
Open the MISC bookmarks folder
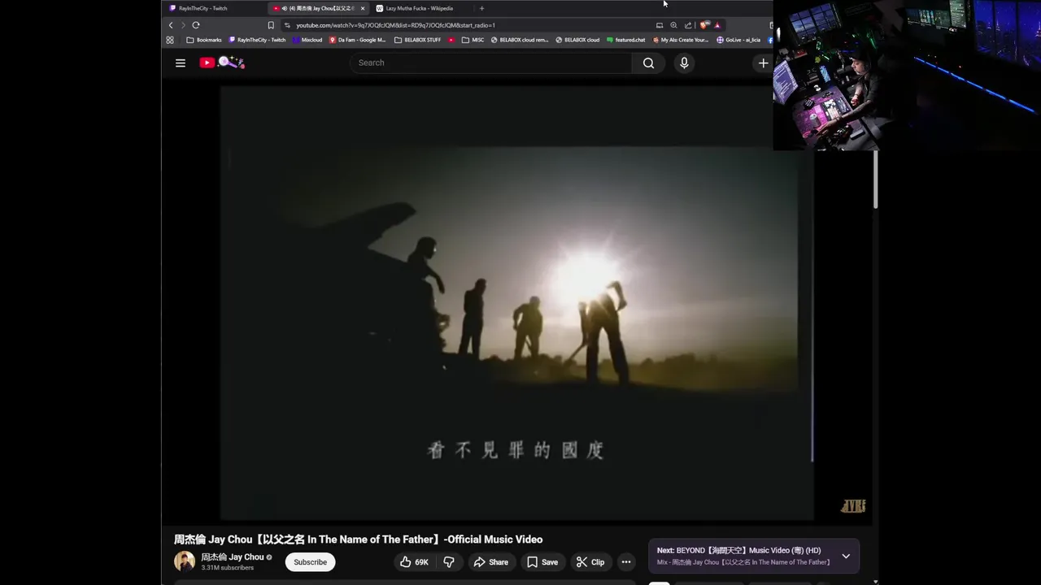(x=473, y=40)
